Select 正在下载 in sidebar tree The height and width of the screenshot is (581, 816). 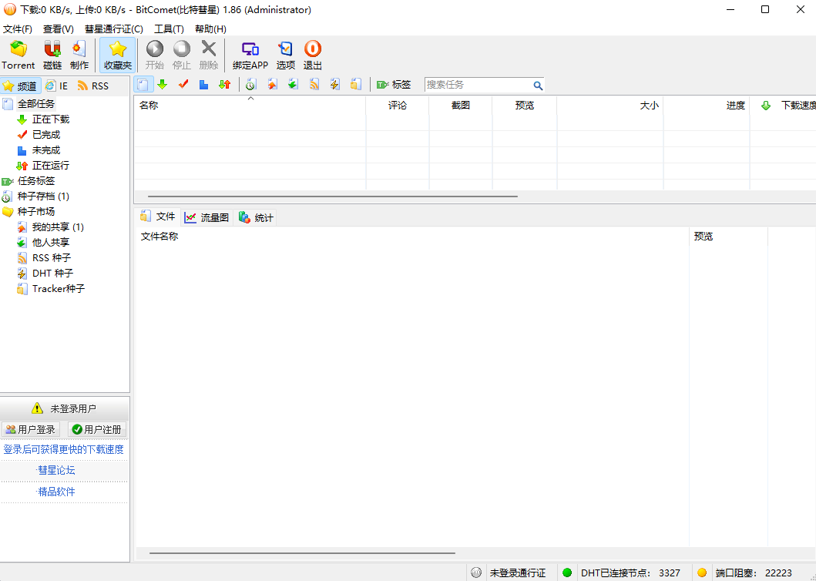51,119
